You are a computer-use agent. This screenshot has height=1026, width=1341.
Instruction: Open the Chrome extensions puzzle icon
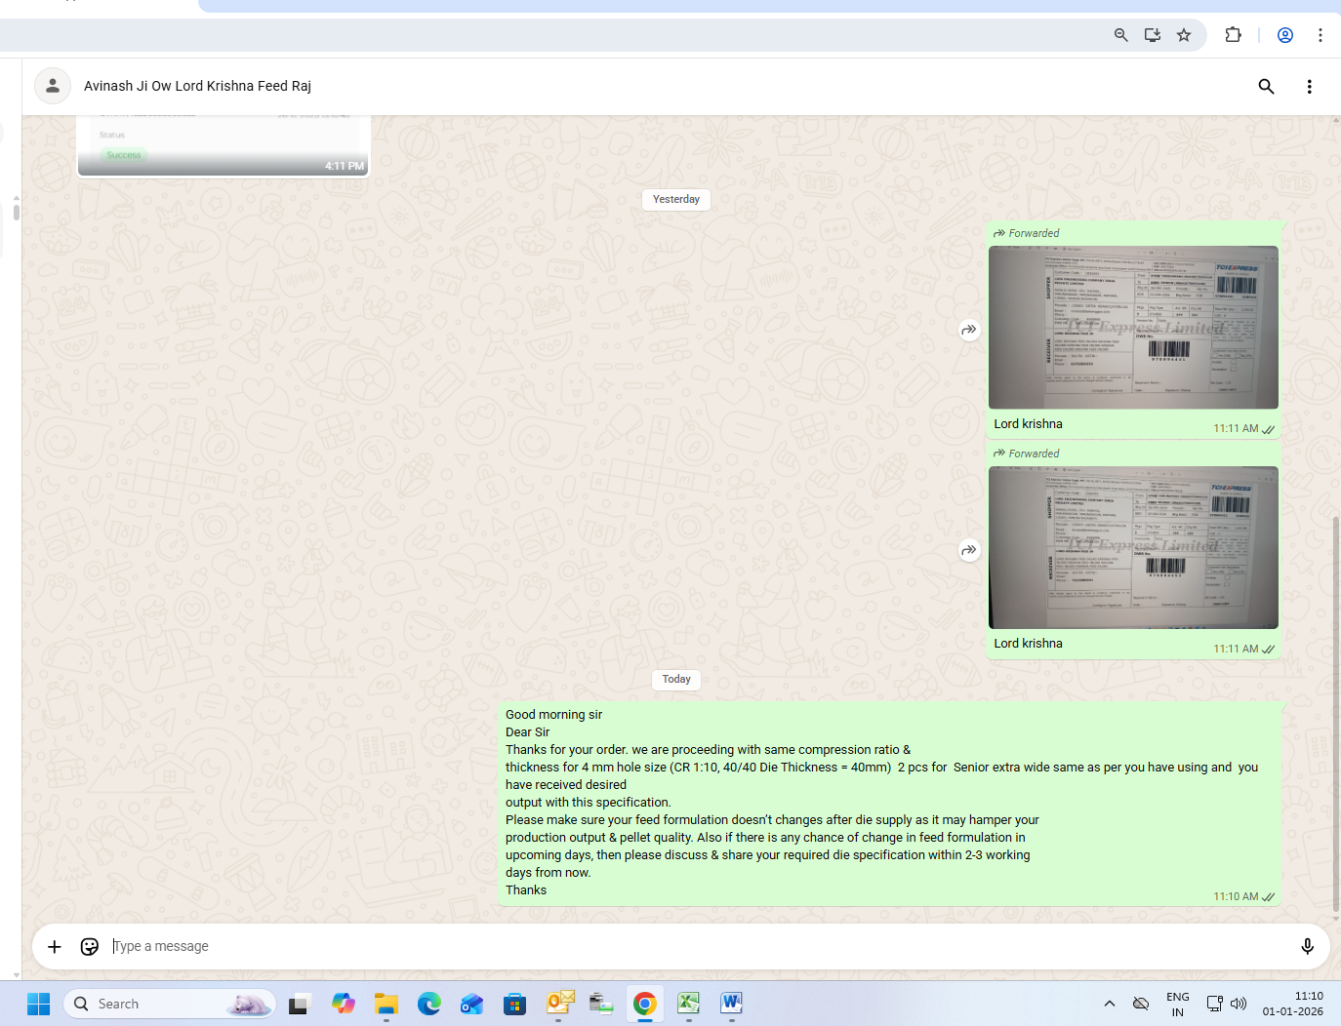tap(1233, 35)
